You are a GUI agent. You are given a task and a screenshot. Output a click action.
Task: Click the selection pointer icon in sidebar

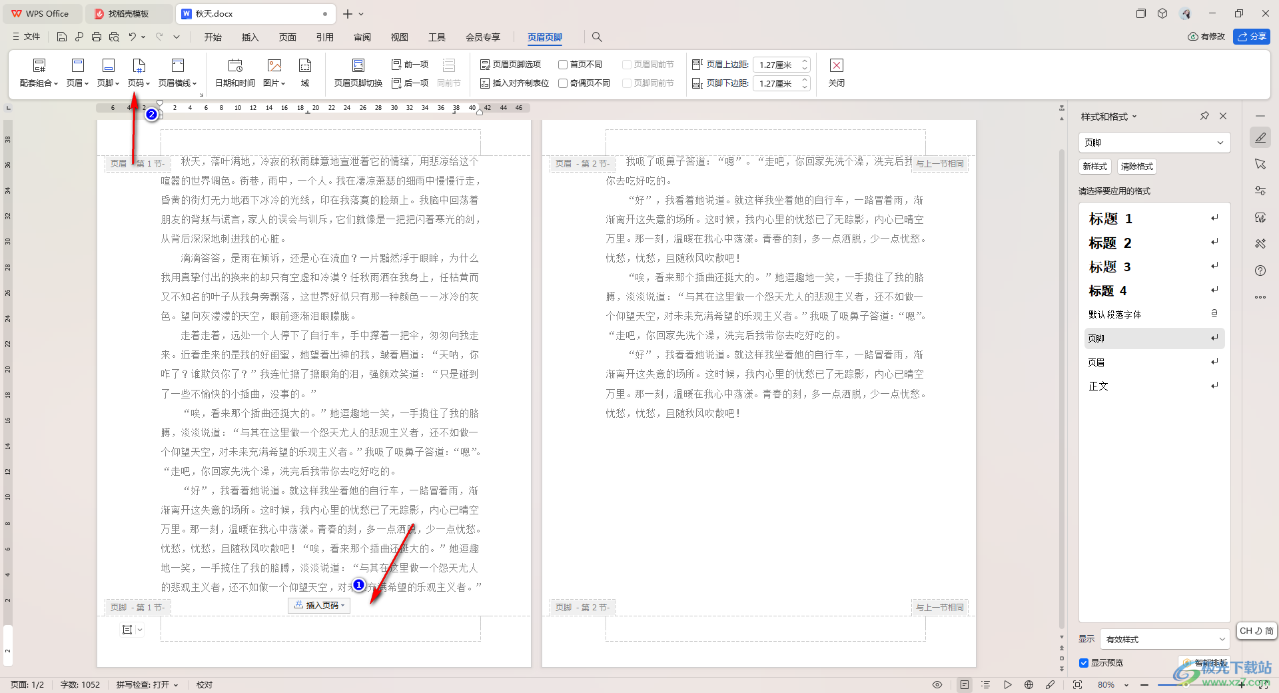(1260, 164)
